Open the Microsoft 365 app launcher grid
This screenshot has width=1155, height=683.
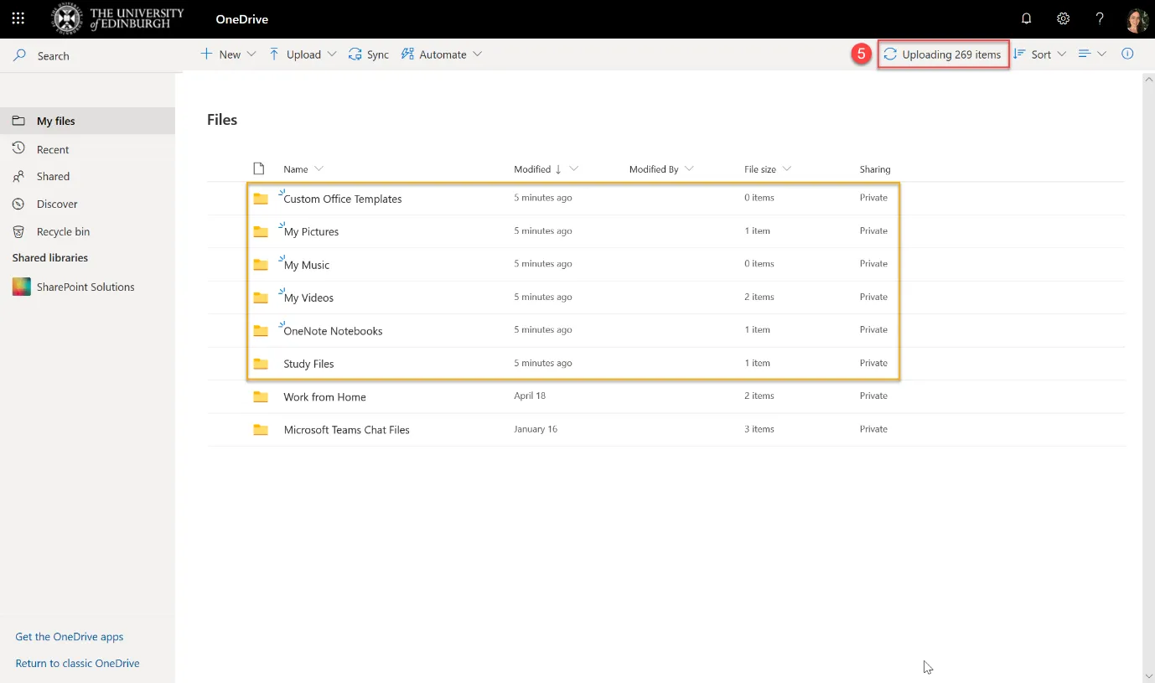(18, 18)
